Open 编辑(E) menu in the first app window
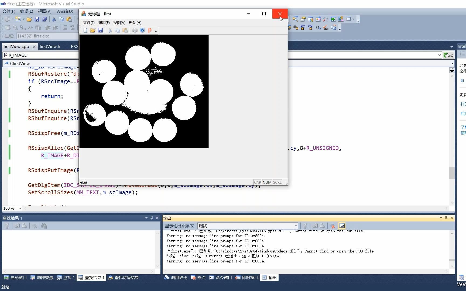Screen dimensions: 466x291 click(104, 23)
